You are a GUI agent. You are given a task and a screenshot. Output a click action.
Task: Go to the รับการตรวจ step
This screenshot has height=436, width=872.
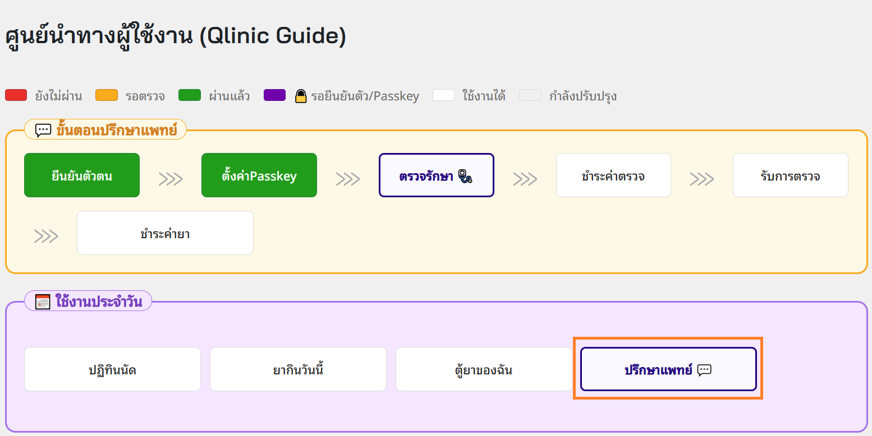click(x=790, y=175)
